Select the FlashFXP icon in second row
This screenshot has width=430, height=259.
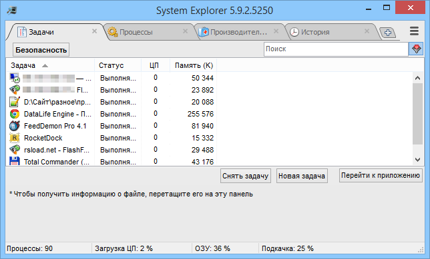(x=15, y=90)
